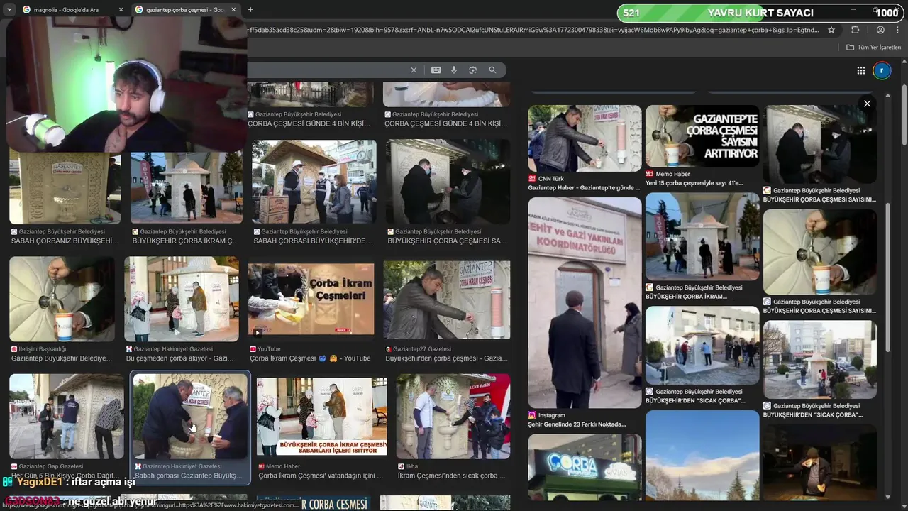Click the Büyükşehir'den çorba çeşmesi - Gazia... link
Screen dimensions: 908x511
pos(446,358)
